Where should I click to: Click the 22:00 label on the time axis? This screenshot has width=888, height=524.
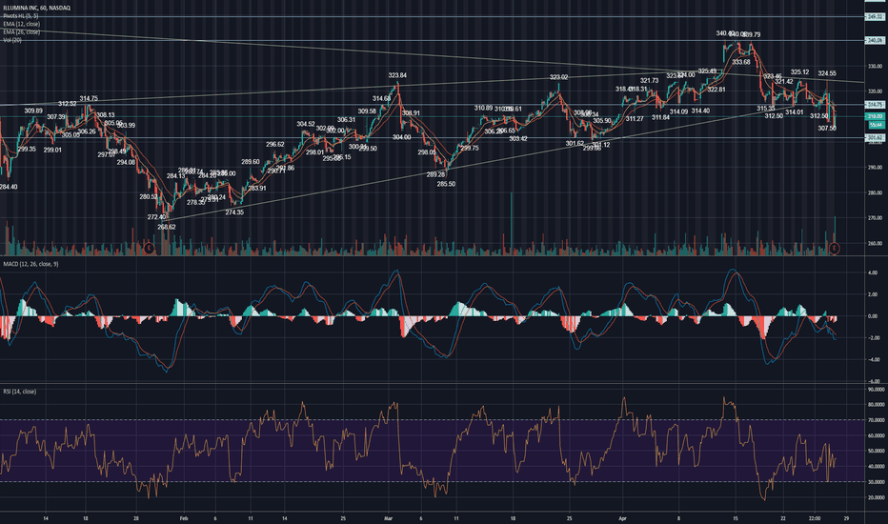[815, 518]
